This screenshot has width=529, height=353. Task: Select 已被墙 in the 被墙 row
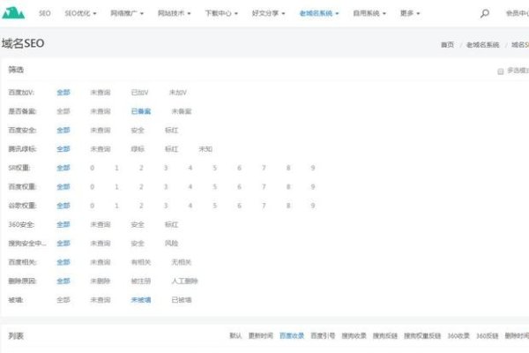(x=182, y=300)
